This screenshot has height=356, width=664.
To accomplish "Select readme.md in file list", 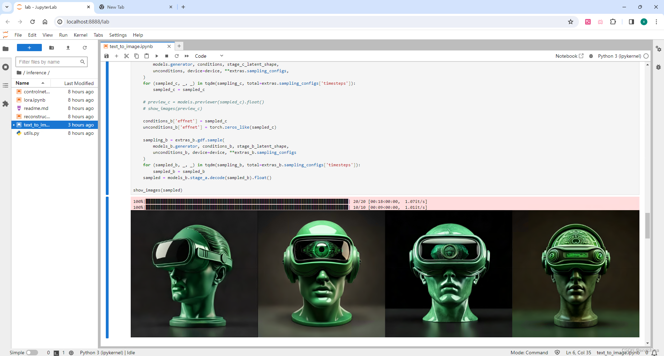I will point(55,108).
